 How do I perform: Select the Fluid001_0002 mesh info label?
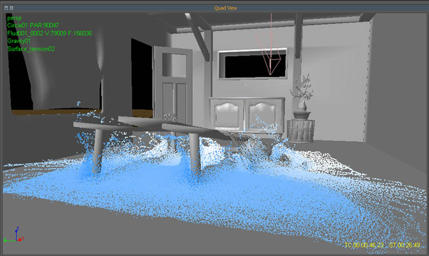pyautogui.click(x=49, y=34)
